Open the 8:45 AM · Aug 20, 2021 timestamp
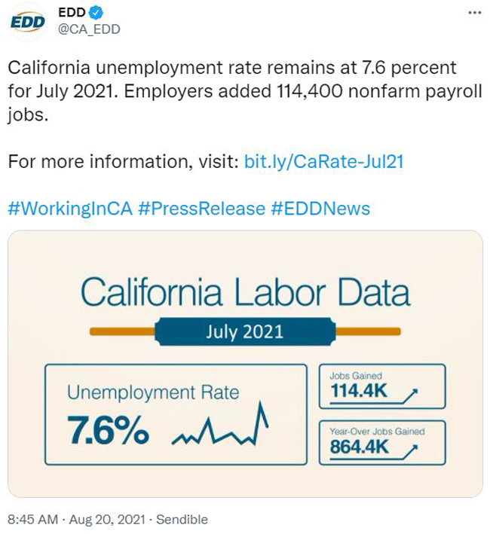The height and width of the screenshot is (534, 490). pos(76,520)
